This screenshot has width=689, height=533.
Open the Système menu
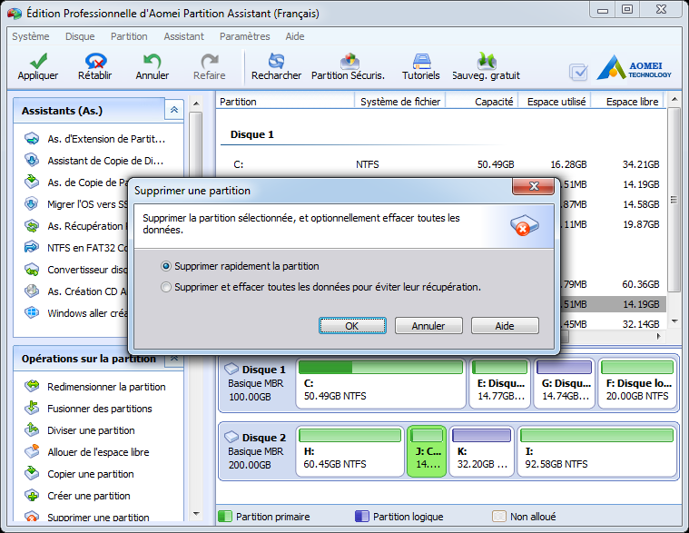tap(31, 36)
